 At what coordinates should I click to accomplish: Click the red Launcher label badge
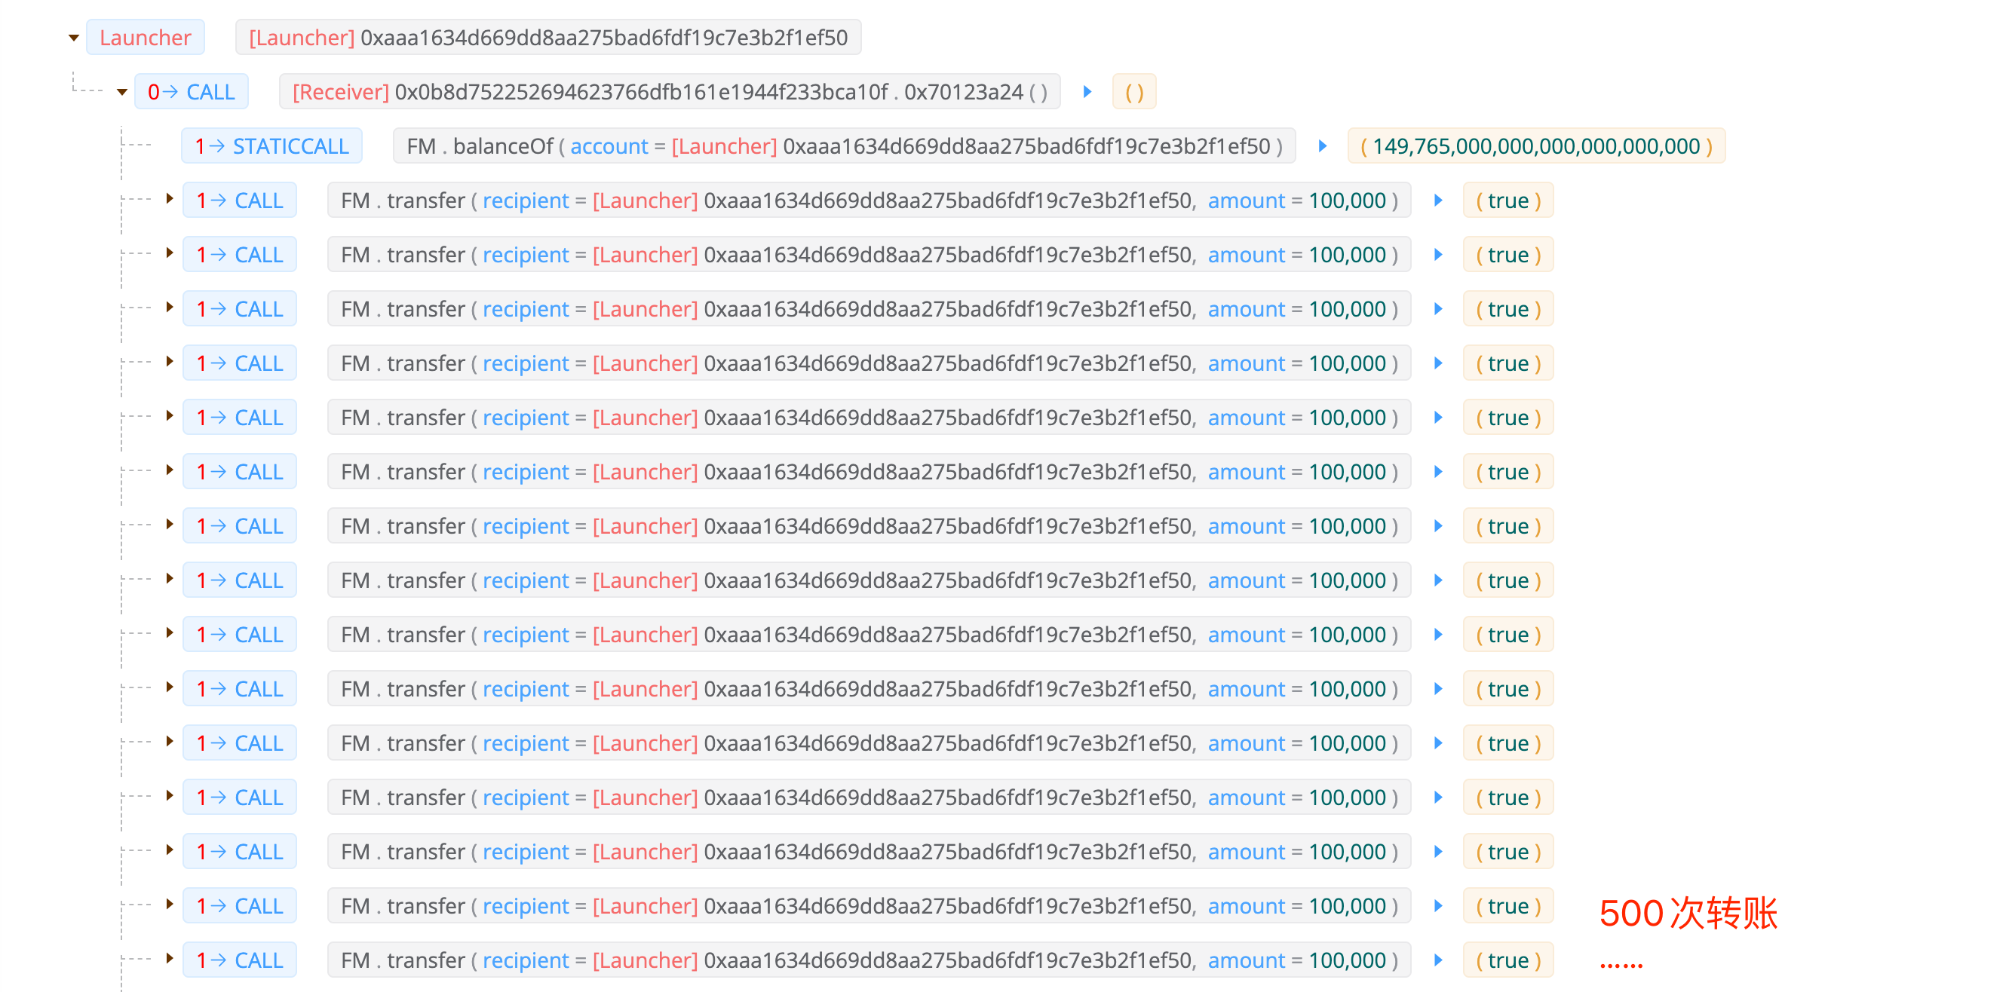pos(146,38)
